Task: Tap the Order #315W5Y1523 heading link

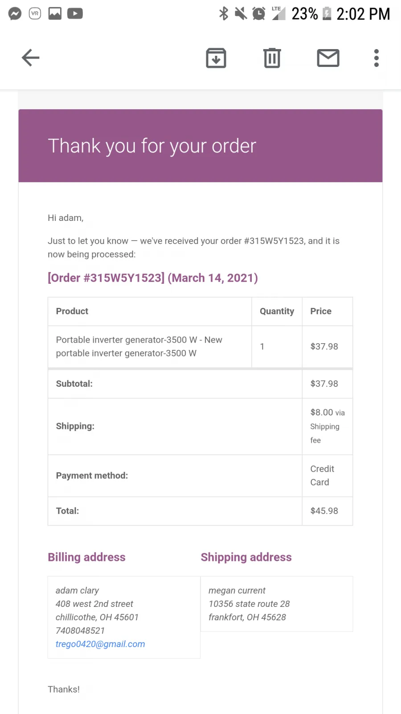Action: [x=153, y=278]
